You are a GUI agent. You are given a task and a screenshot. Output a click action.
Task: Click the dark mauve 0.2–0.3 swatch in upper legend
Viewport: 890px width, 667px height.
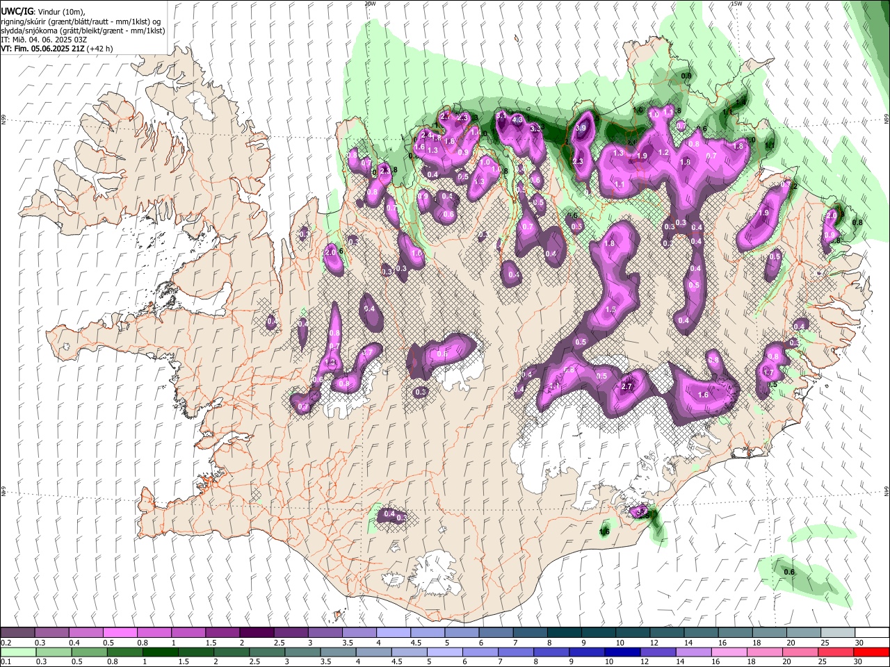tap(17, 633)
